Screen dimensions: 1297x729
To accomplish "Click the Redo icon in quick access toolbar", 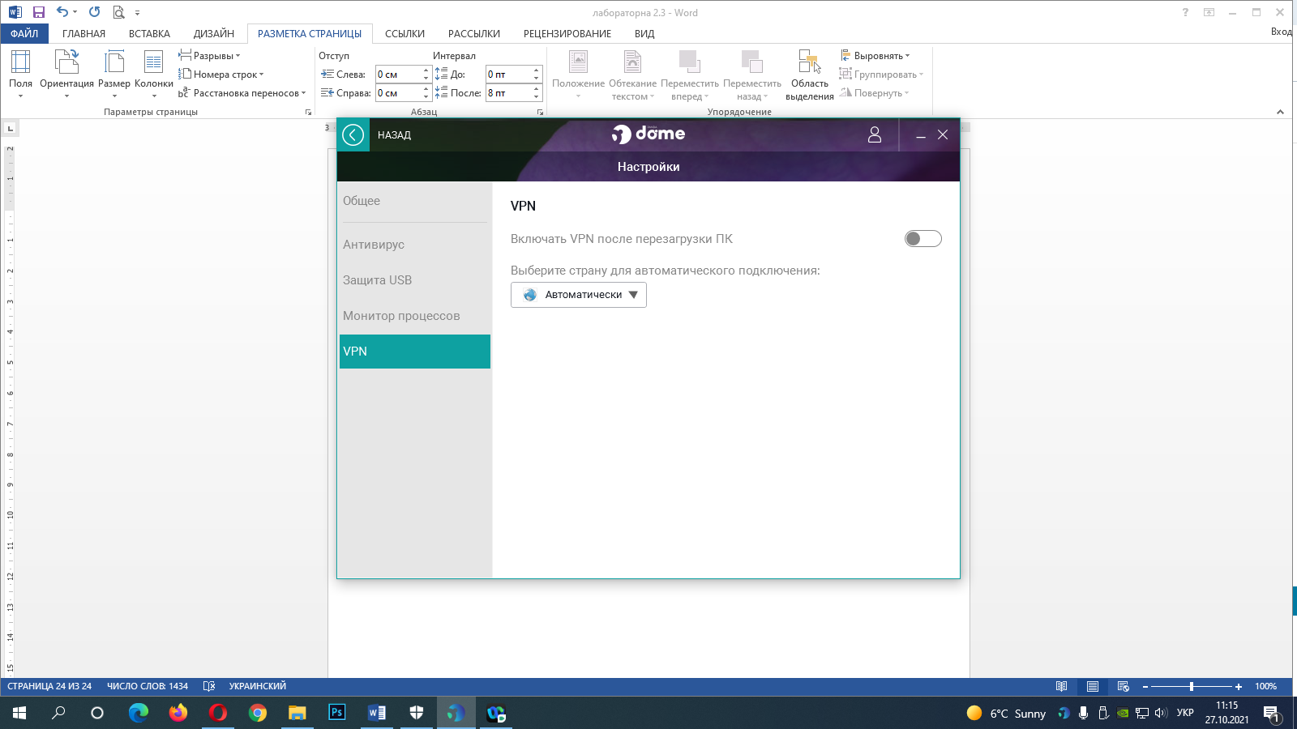I will click(x=94, y=12).
